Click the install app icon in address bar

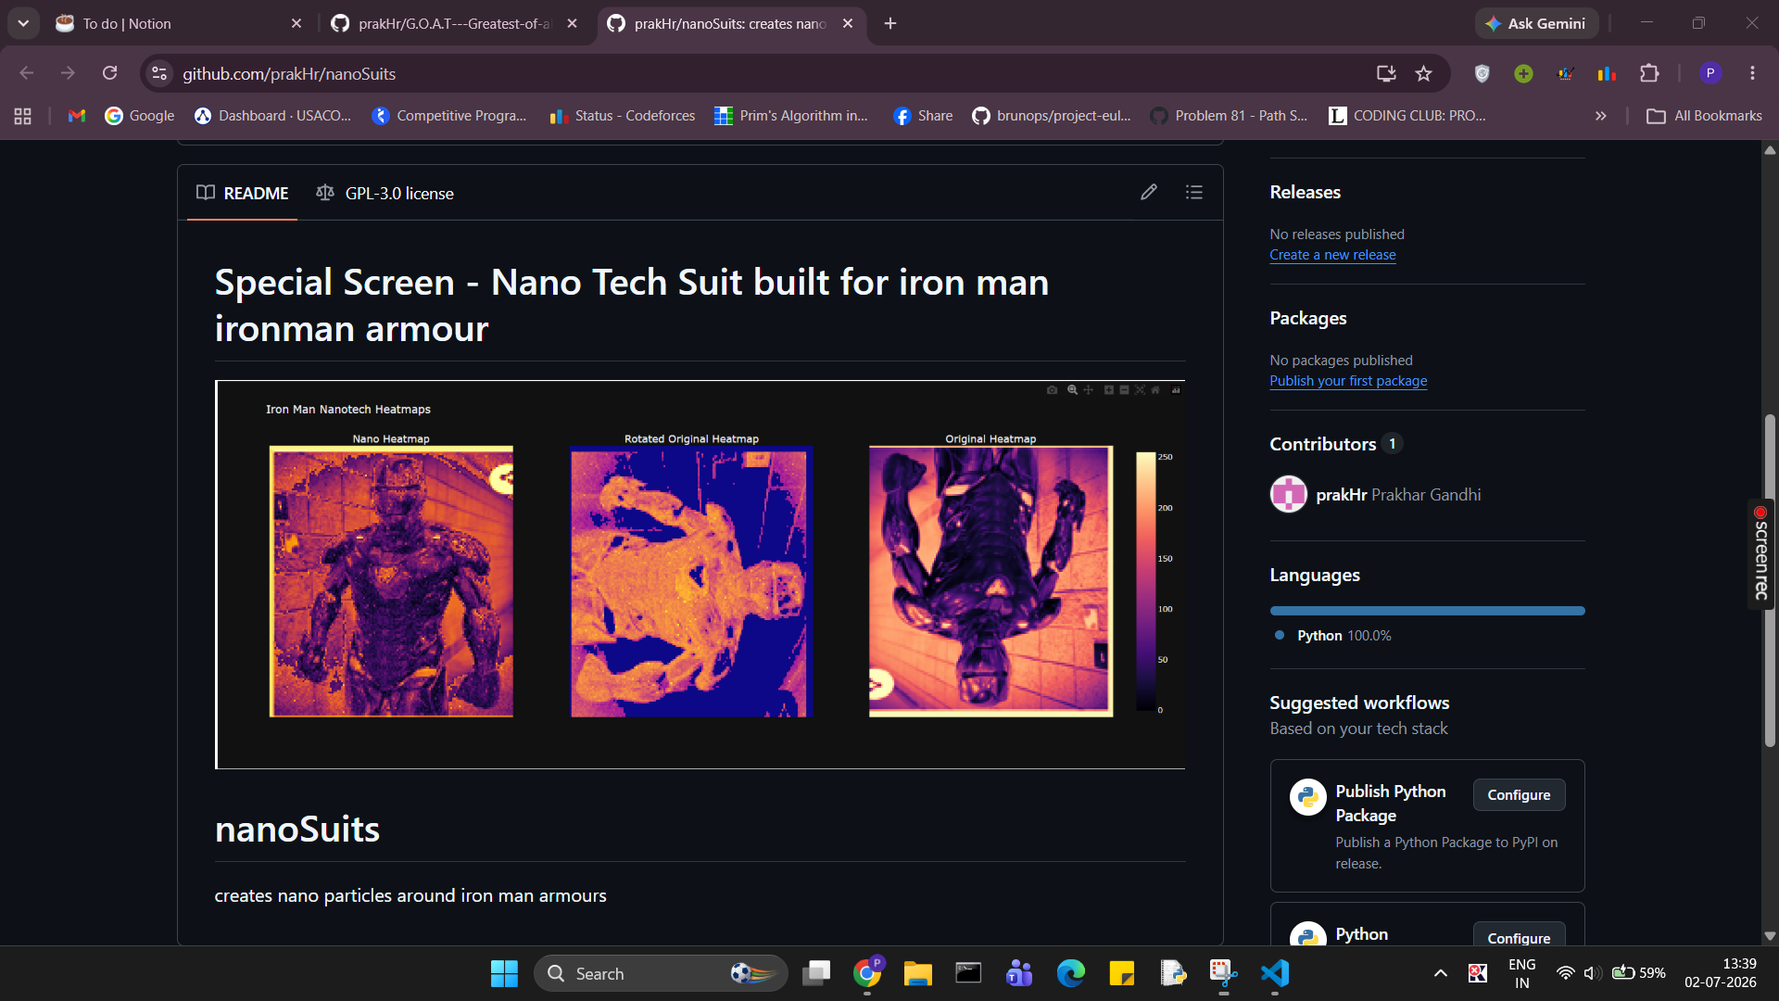[1386, 73]
